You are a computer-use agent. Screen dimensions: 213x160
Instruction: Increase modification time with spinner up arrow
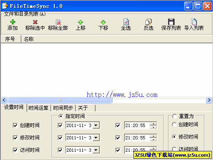pyautogui.click(x=153, y=136)
